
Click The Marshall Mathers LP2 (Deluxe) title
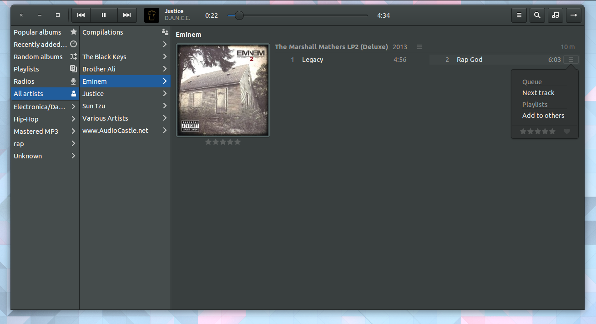click(x=331, y=47)
